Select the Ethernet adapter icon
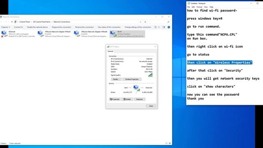The image size is (263, 148). click(4, 34)
